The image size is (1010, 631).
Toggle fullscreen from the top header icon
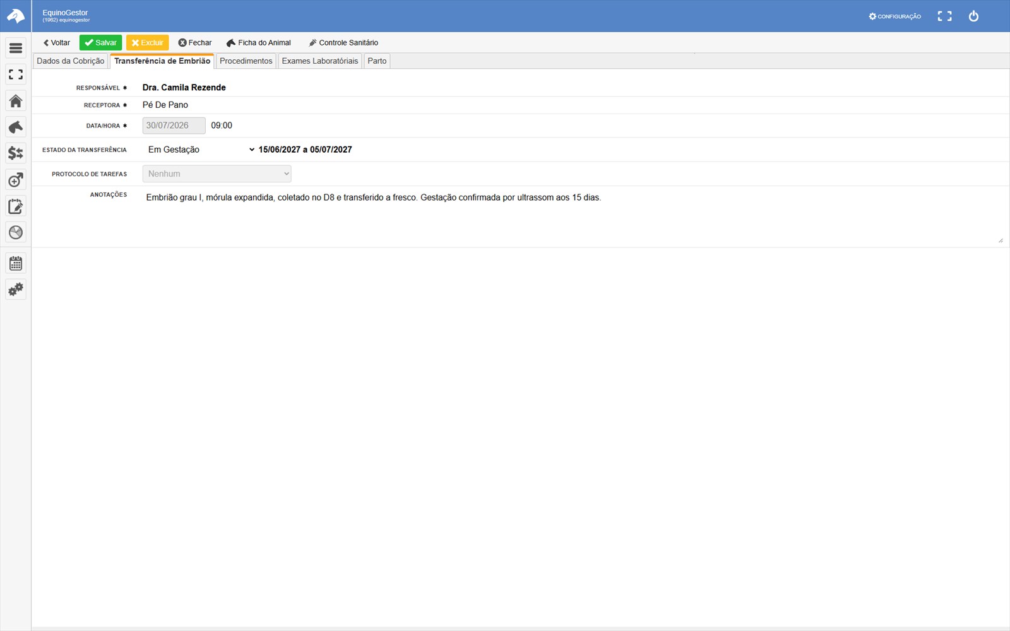coord(944,16)
